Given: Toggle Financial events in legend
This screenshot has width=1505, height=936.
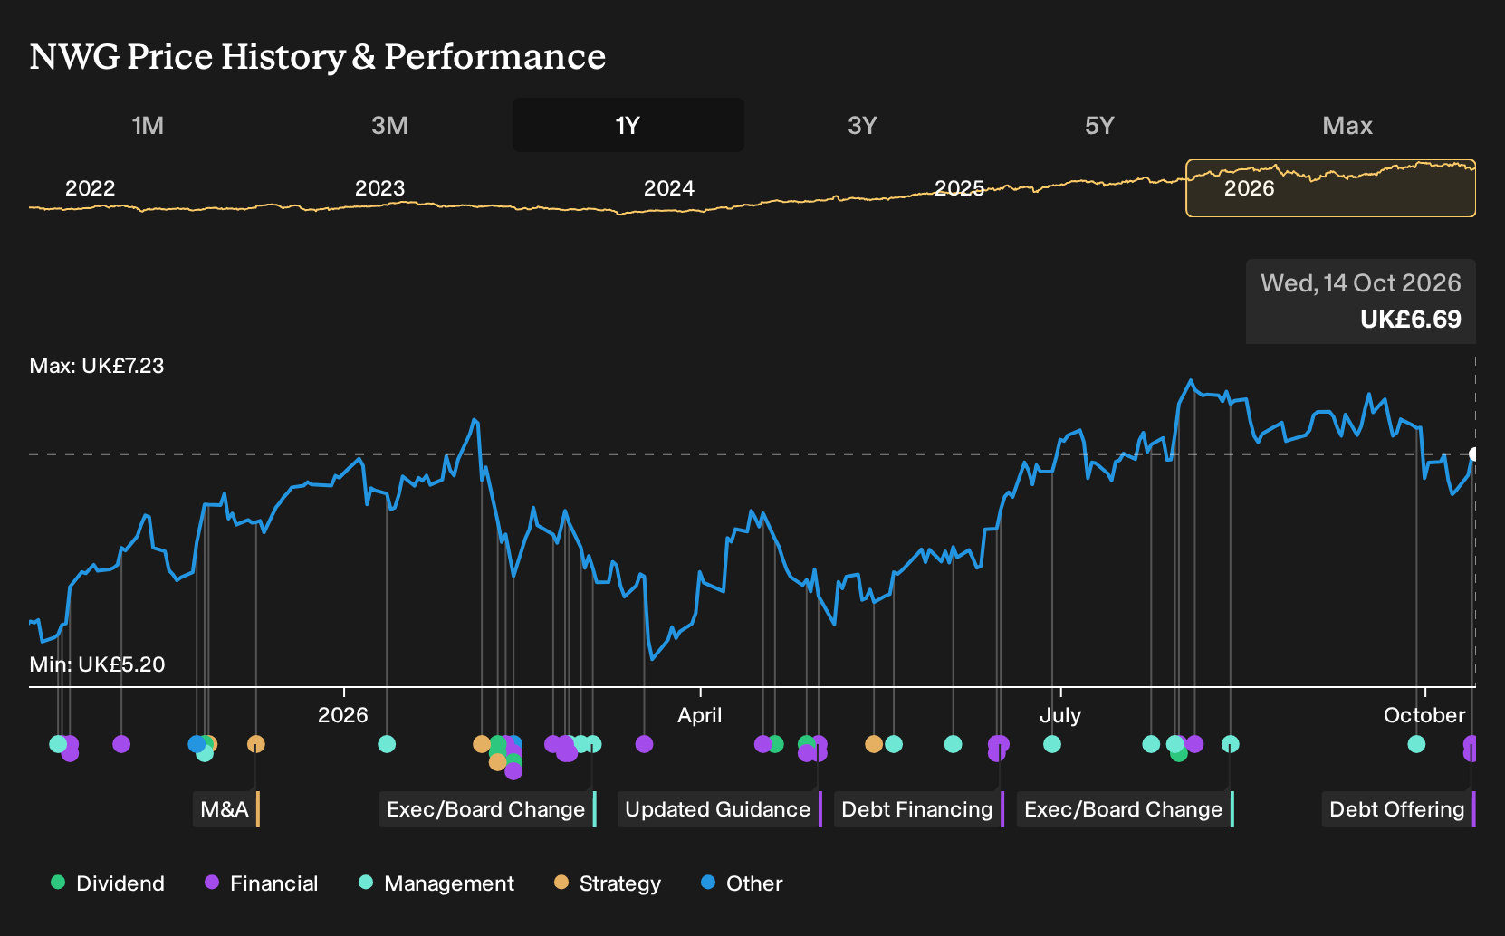Looking at the screenshot, I should 262,883.
